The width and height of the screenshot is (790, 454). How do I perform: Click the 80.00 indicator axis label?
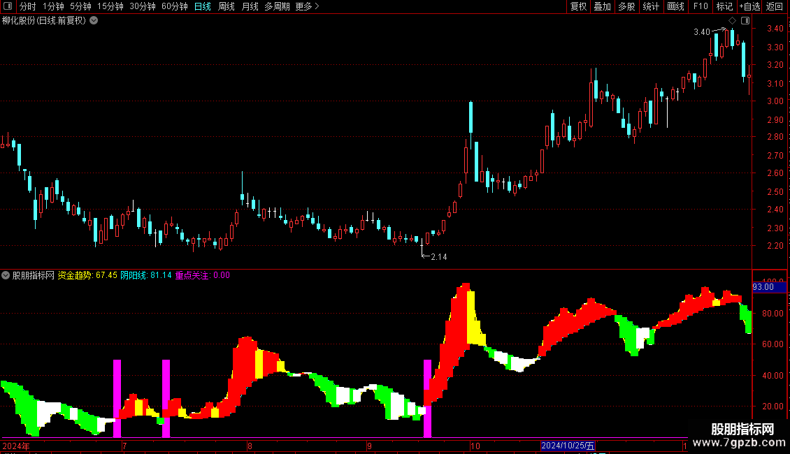(x=773, y=314)
